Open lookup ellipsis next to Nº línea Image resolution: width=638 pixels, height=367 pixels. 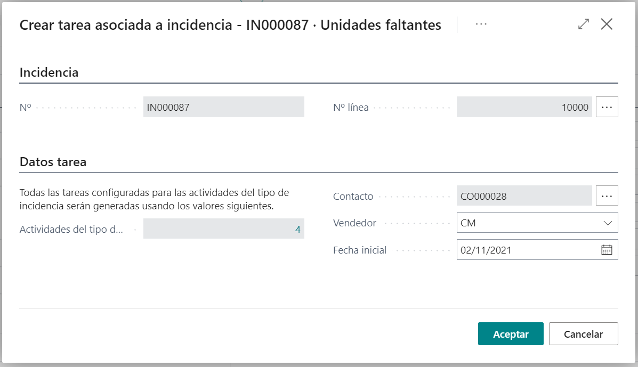607,107
